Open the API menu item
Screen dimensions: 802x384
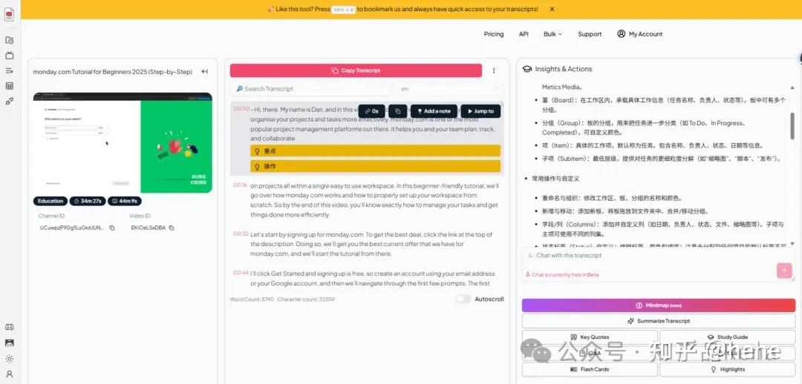coord(524,34)
